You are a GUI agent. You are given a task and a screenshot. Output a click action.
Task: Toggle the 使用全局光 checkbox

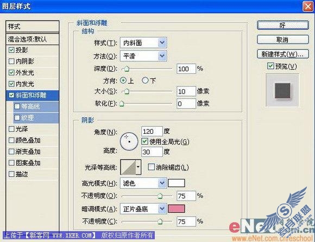tap(144, 141)
